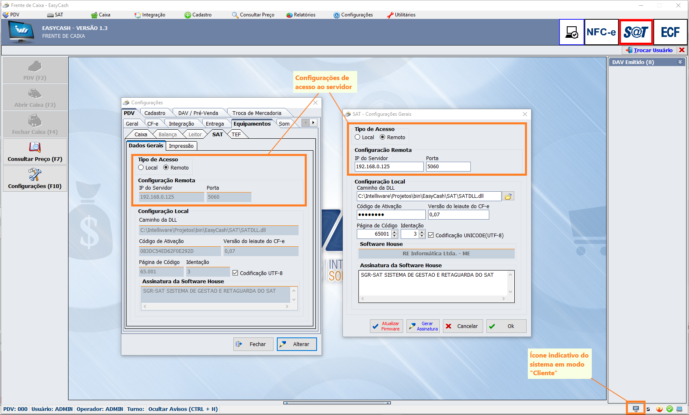Click the green check status icon
This screenshot has height=415, width=689.
tap(670, 409)
